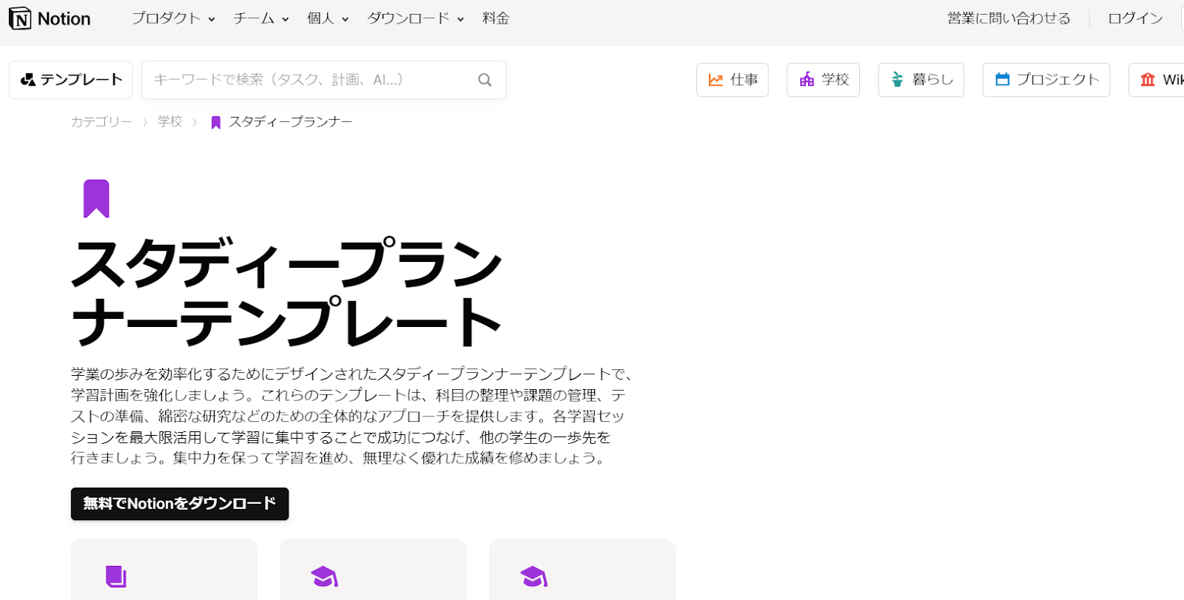The image size is (1184, 600).
Task: Select the 学校 category tab
Action: pyautogui.click(x=823, y=80)
